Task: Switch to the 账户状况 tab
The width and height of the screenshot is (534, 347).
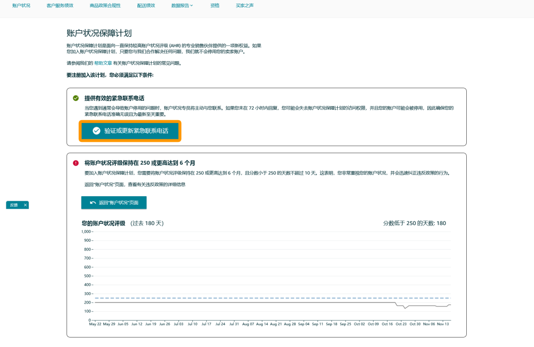Action: tap(21, 6)
